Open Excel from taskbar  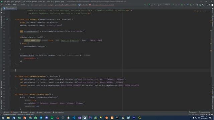pyautogui.click(x=19, y=118)
